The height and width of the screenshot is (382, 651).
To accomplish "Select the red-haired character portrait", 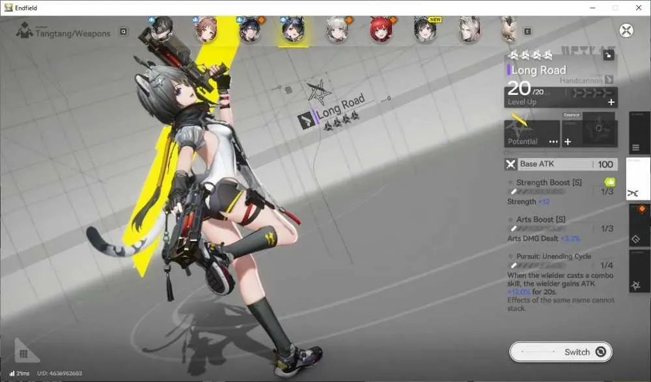I will 381,29.
